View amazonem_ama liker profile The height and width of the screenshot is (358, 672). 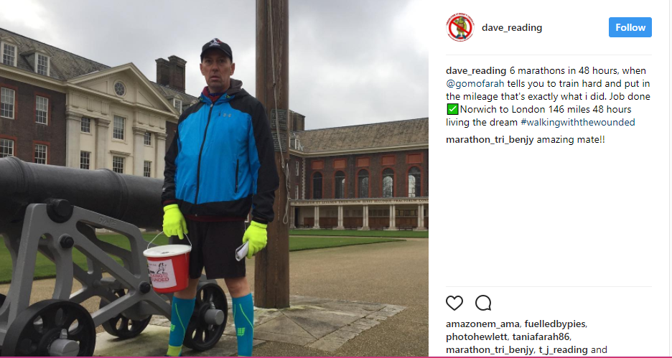point(482,324)
